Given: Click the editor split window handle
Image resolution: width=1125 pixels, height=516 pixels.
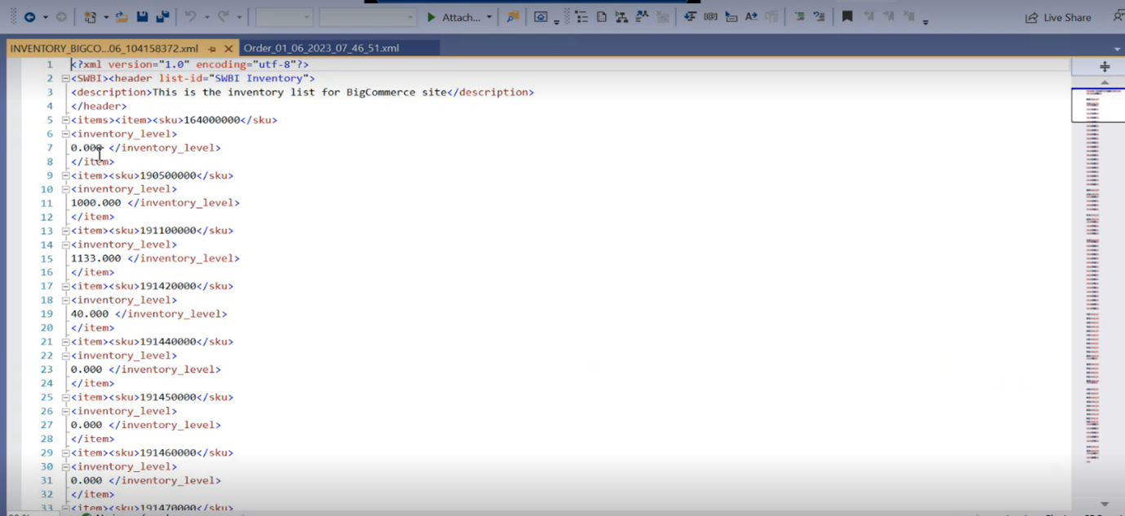Looking at the screenshot, I should click(x=1105, y=67).
